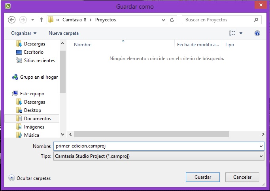Select Sitios recientes in sidebar
The height and width of the screenshot is (191, 270).
tap(39, 61)
